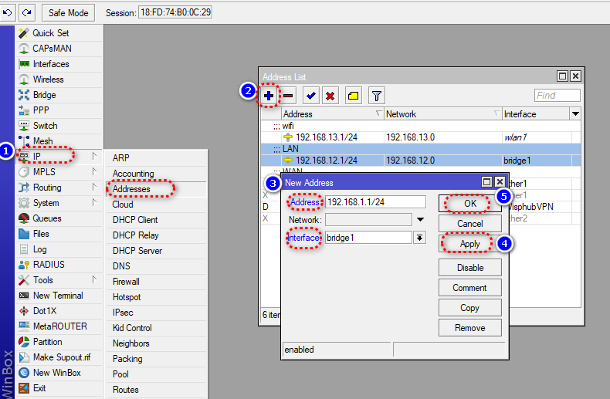Click the blue checkmark enable icon
The image size is (610, 399).
311,96
